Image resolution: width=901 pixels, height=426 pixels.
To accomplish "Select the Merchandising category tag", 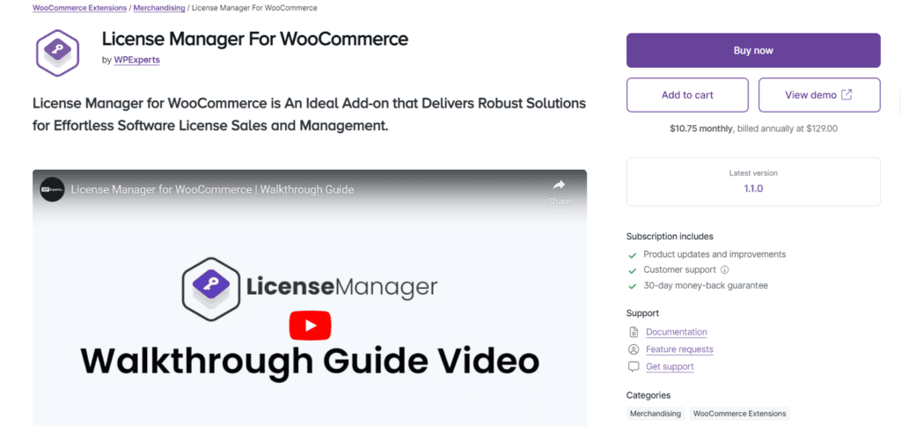I will (655, 414).
